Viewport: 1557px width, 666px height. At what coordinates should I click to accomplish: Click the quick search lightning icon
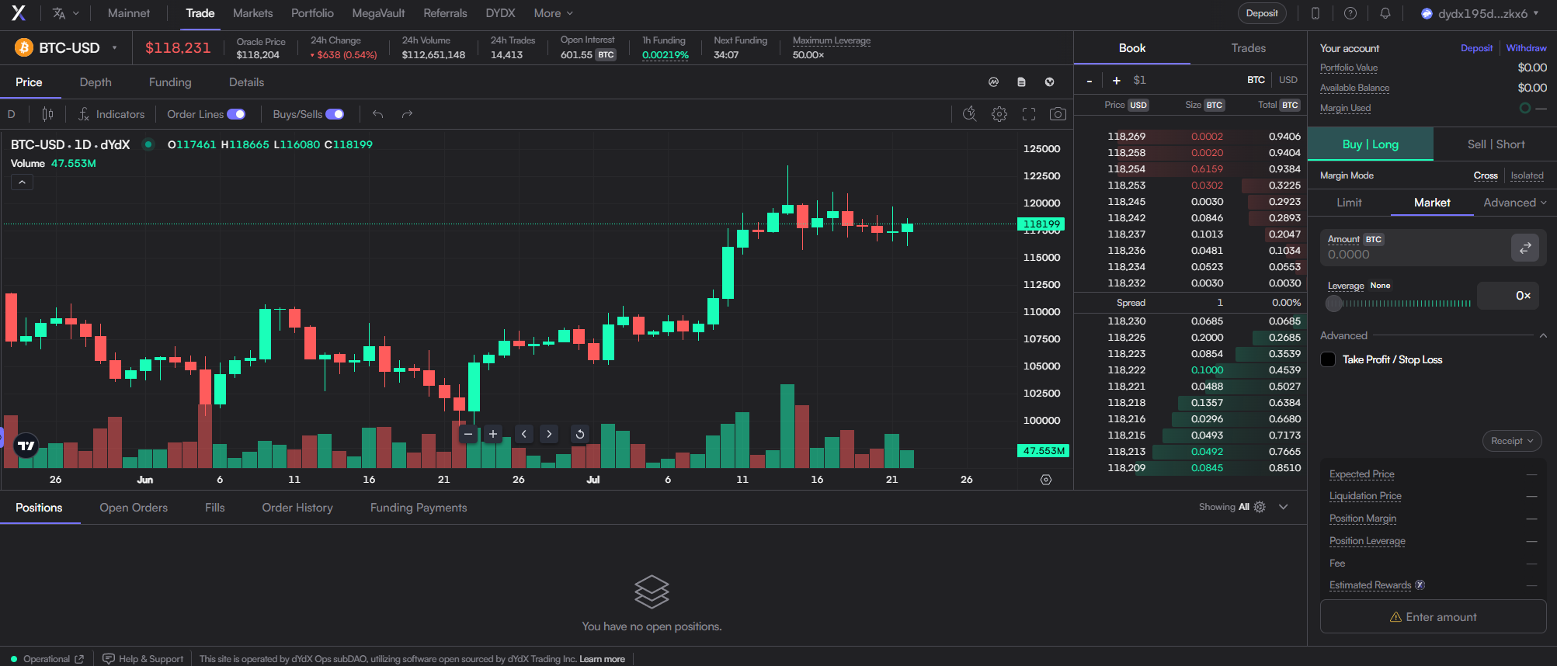pyautogui.click(x=970, y=114)
